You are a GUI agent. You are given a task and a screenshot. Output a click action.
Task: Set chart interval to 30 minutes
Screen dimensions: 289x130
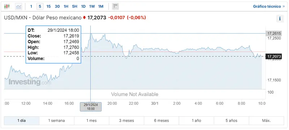click(x=57, y=6)
